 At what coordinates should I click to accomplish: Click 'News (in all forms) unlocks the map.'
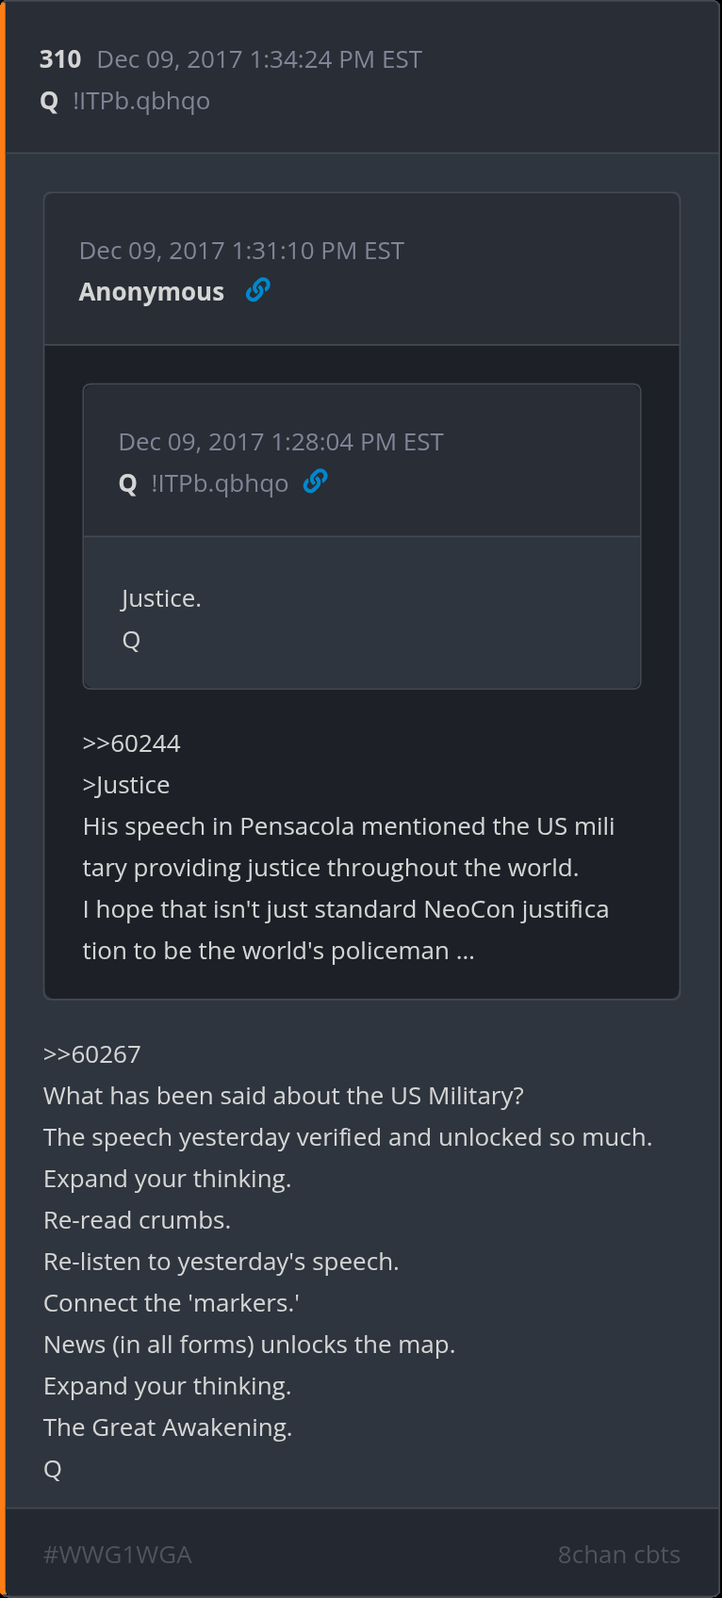tap(249, 1345)
